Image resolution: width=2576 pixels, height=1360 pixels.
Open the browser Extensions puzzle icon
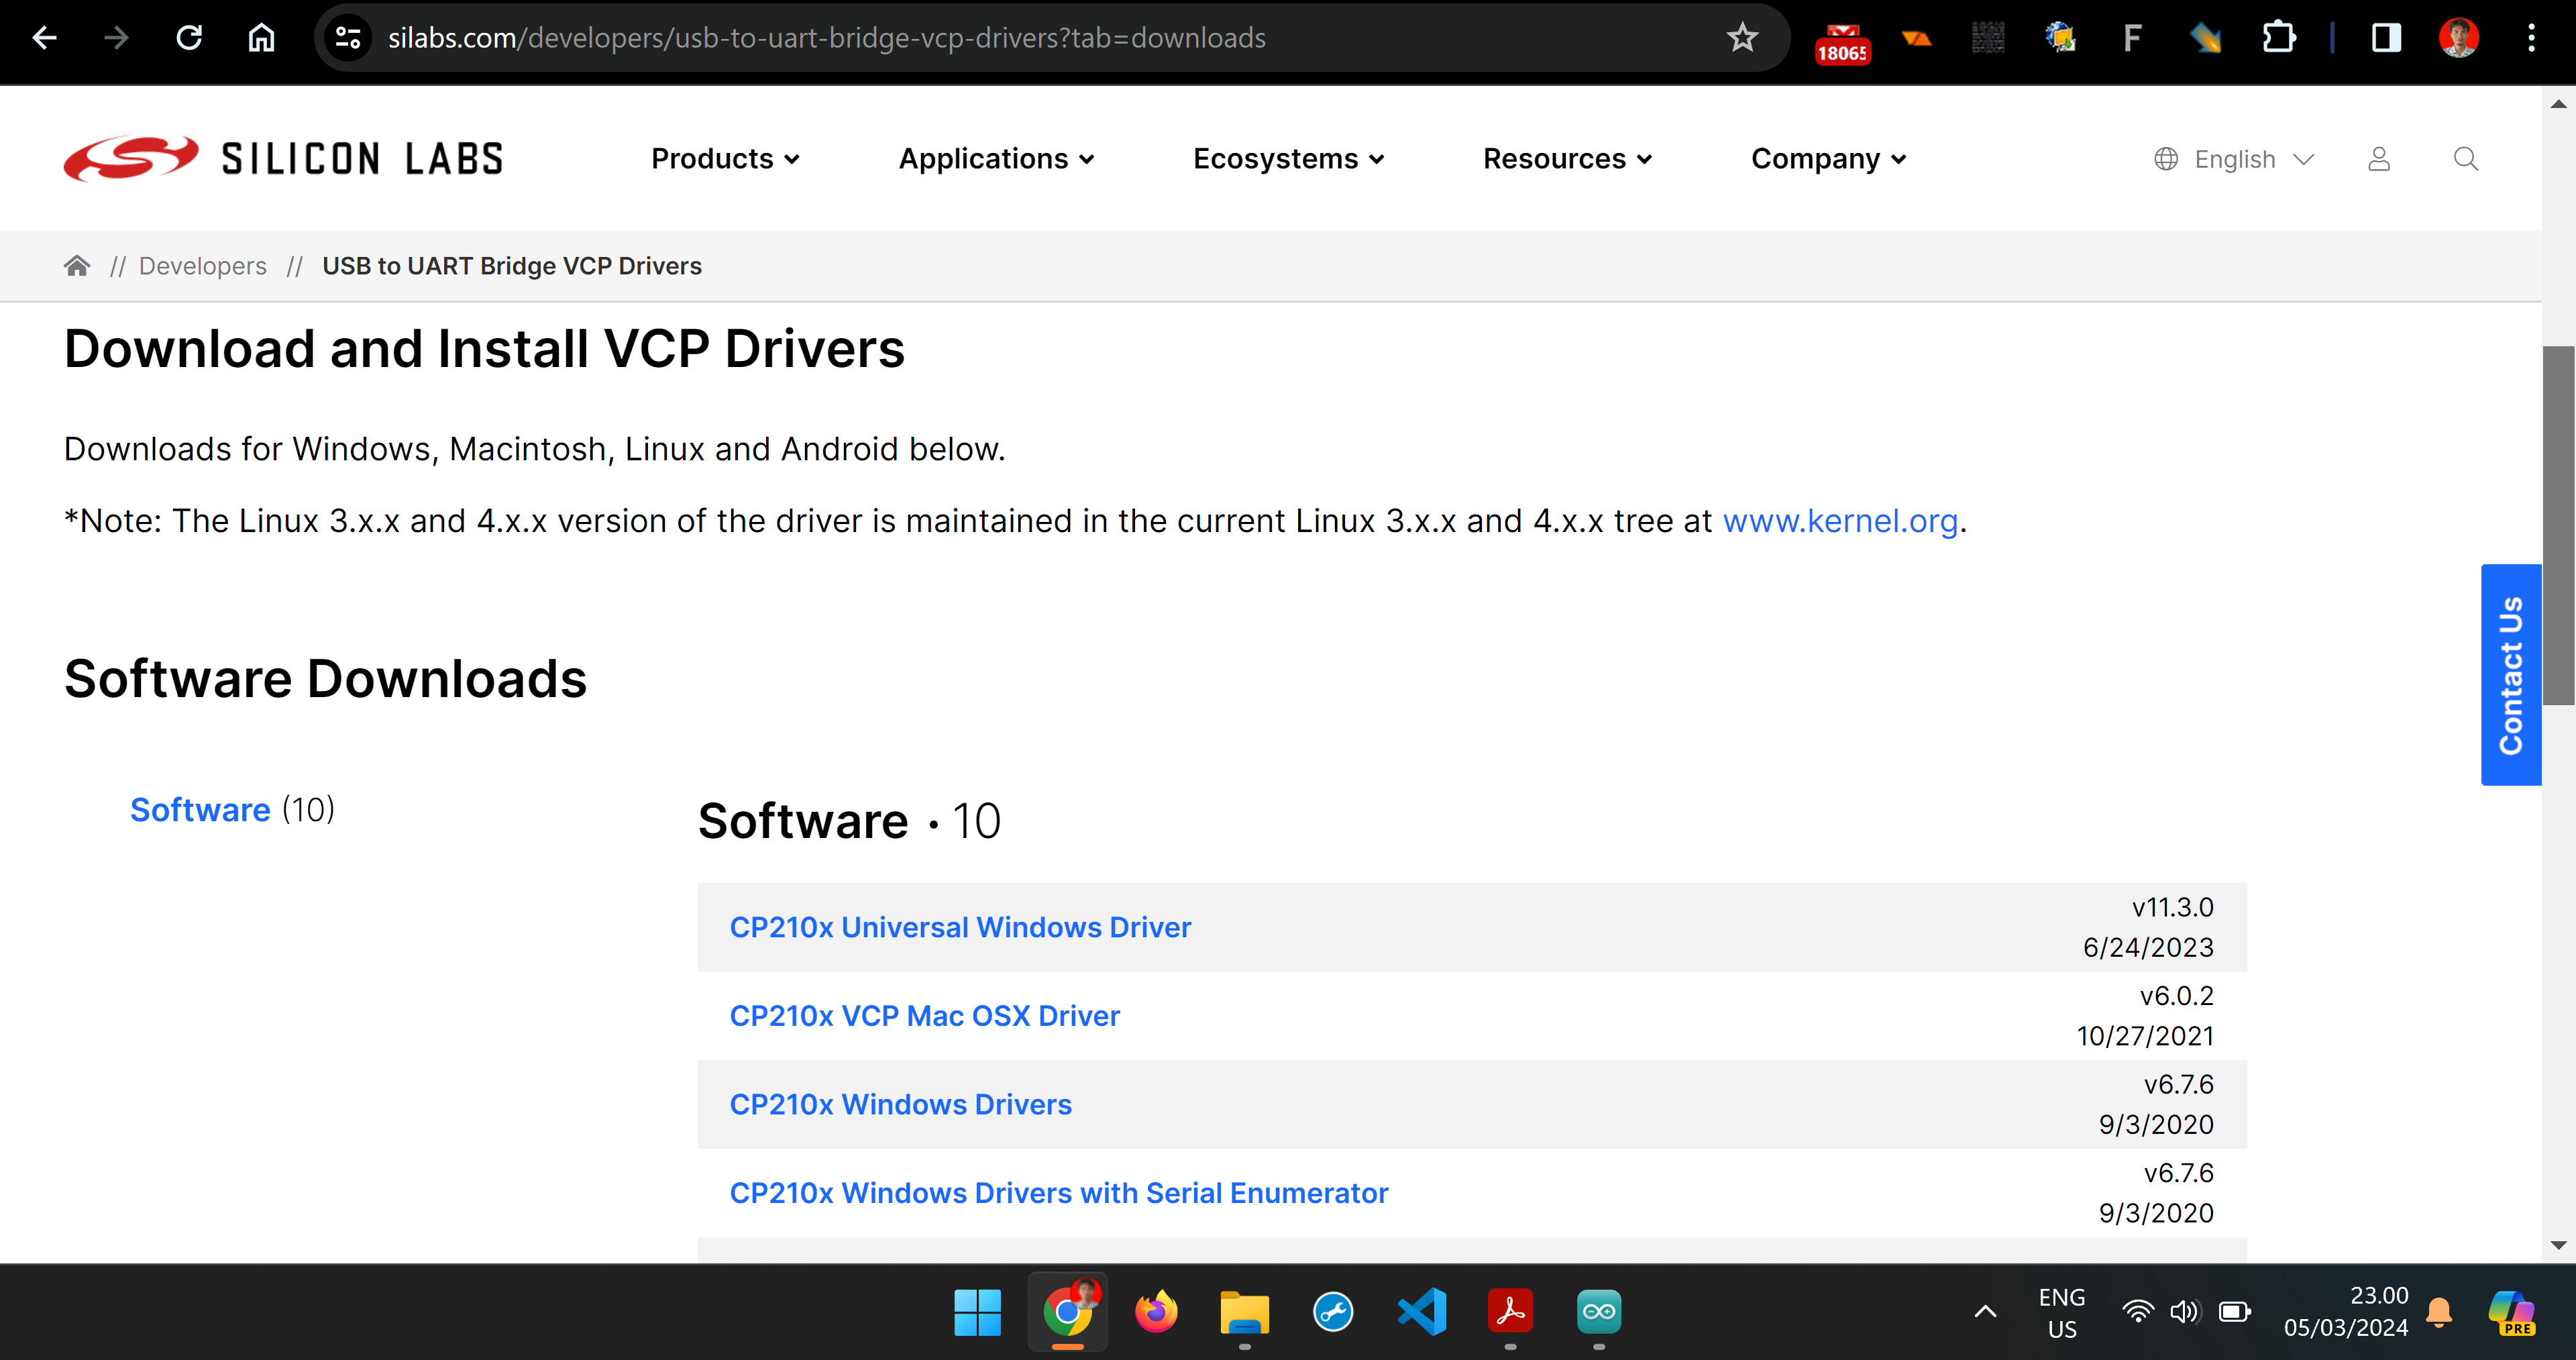2278,38
